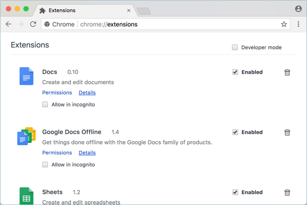Click the Docs extension icon
This screenshot has width=307, height=205.
point(26,76)
